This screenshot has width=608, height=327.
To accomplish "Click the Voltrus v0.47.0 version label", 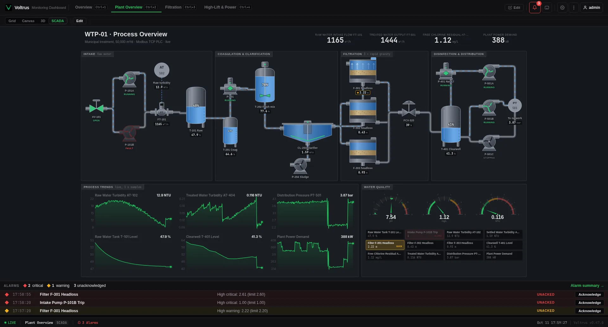I will 588,323.
